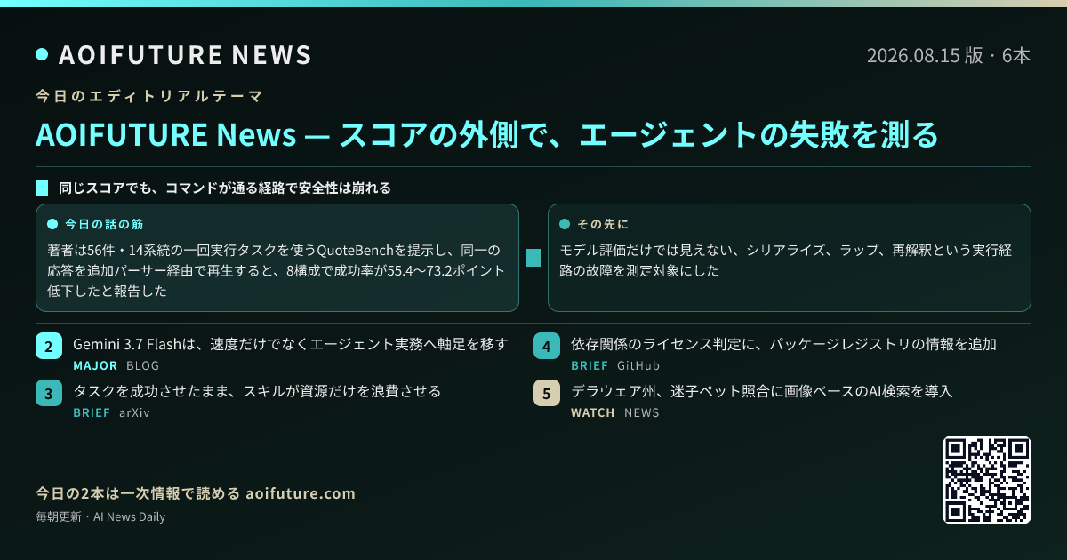Click the 今日のエディトリアルテーマ label
The height and width of the screenshot is (560, 1067).
[149, 95]
